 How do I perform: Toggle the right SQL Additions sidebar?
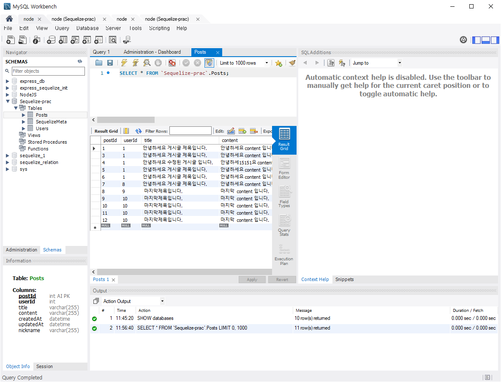click(495, 40)
